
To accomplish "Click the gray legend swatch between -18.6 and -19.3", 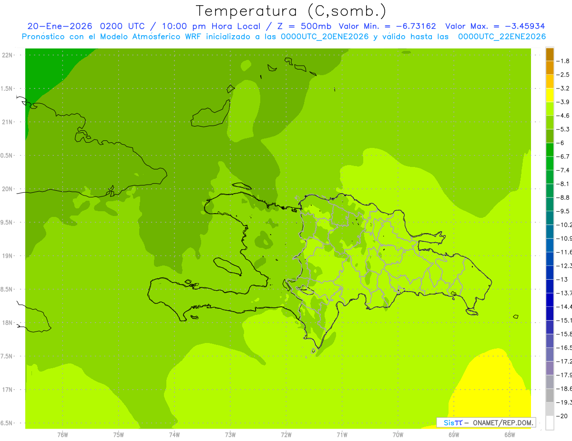I will click(x=550, y=396).
